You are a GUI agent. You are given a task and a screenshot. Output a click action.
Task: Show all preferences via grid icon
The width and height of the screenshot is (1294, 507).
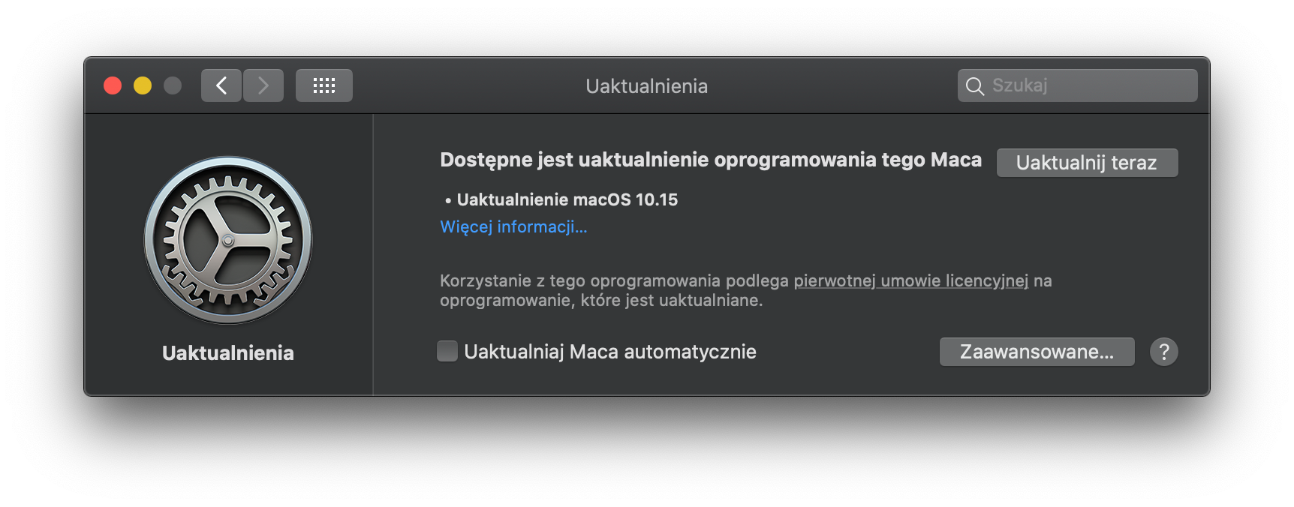[x=324, y=85]
